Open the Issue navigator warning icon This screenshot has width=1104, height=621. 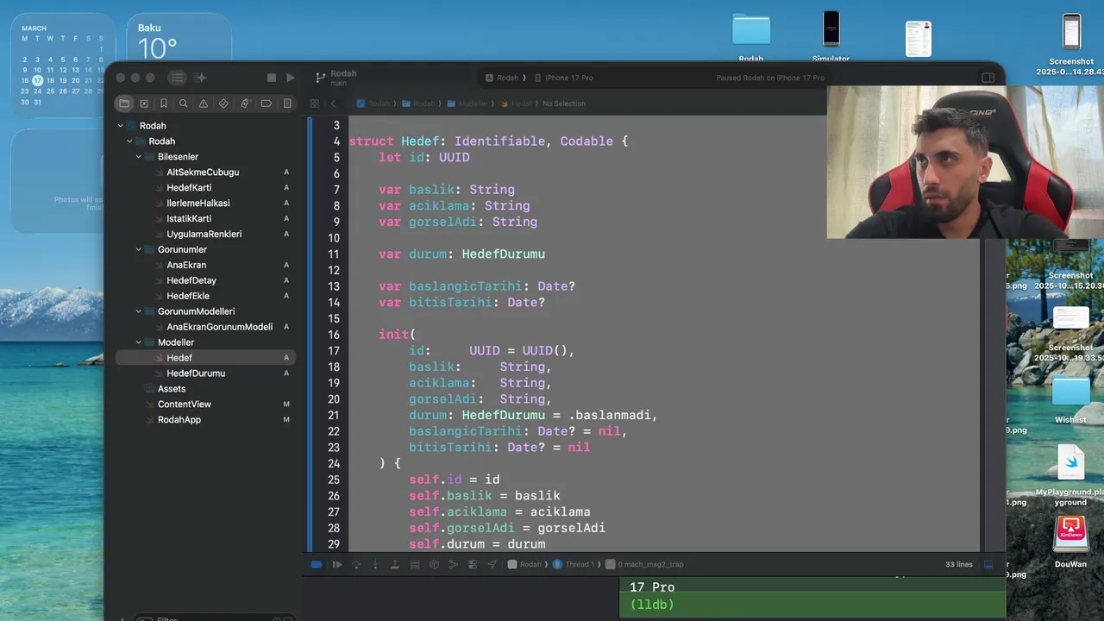(204, 103)
